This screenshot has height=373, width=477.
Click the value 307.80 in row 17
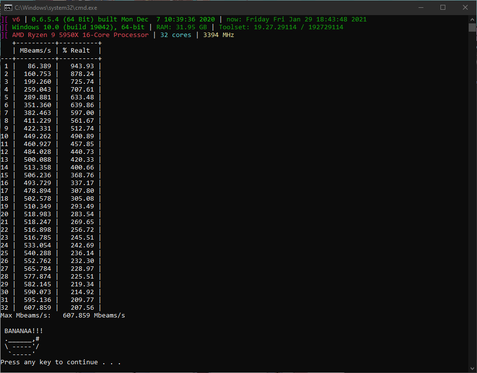[82, 191]
